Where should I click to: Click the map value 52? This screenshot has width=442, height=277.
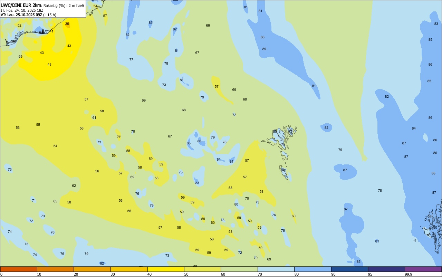point(19,25)
